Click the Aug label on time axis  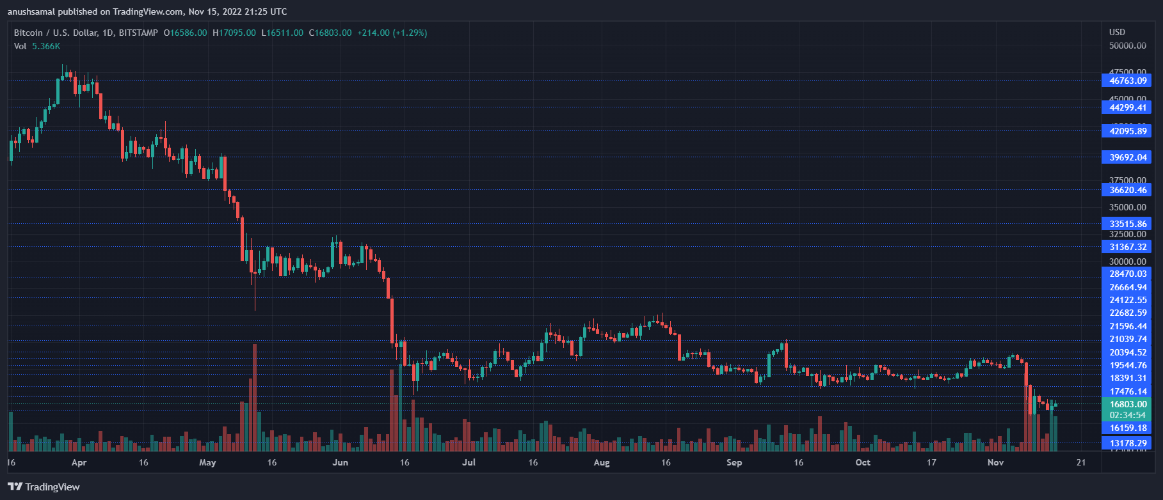[602, 462]
